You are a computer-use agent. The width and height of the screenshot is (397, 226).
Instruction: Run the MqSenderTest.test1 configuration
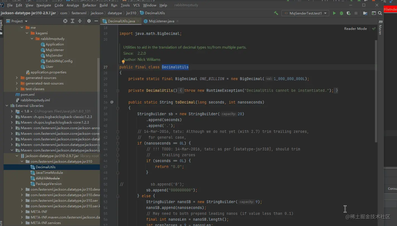[334, 13]
